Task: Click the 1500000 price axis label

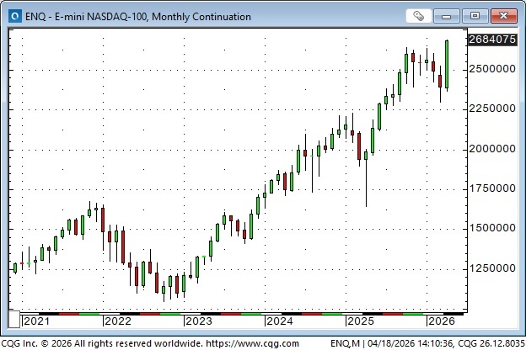Action: point(491,228)
